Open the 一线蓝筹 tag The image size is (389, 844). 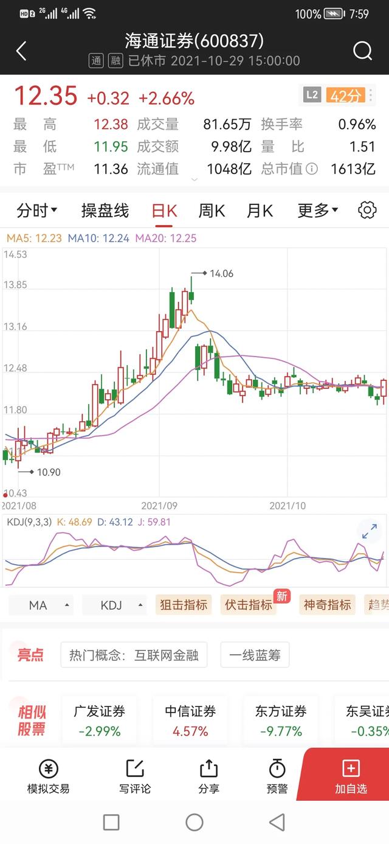pyautogui.click(x=255, y=655)
